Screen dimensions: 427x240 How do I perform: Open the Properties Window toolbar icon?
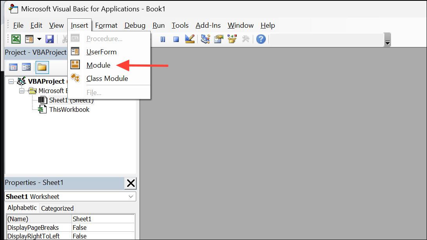(219, 39)
